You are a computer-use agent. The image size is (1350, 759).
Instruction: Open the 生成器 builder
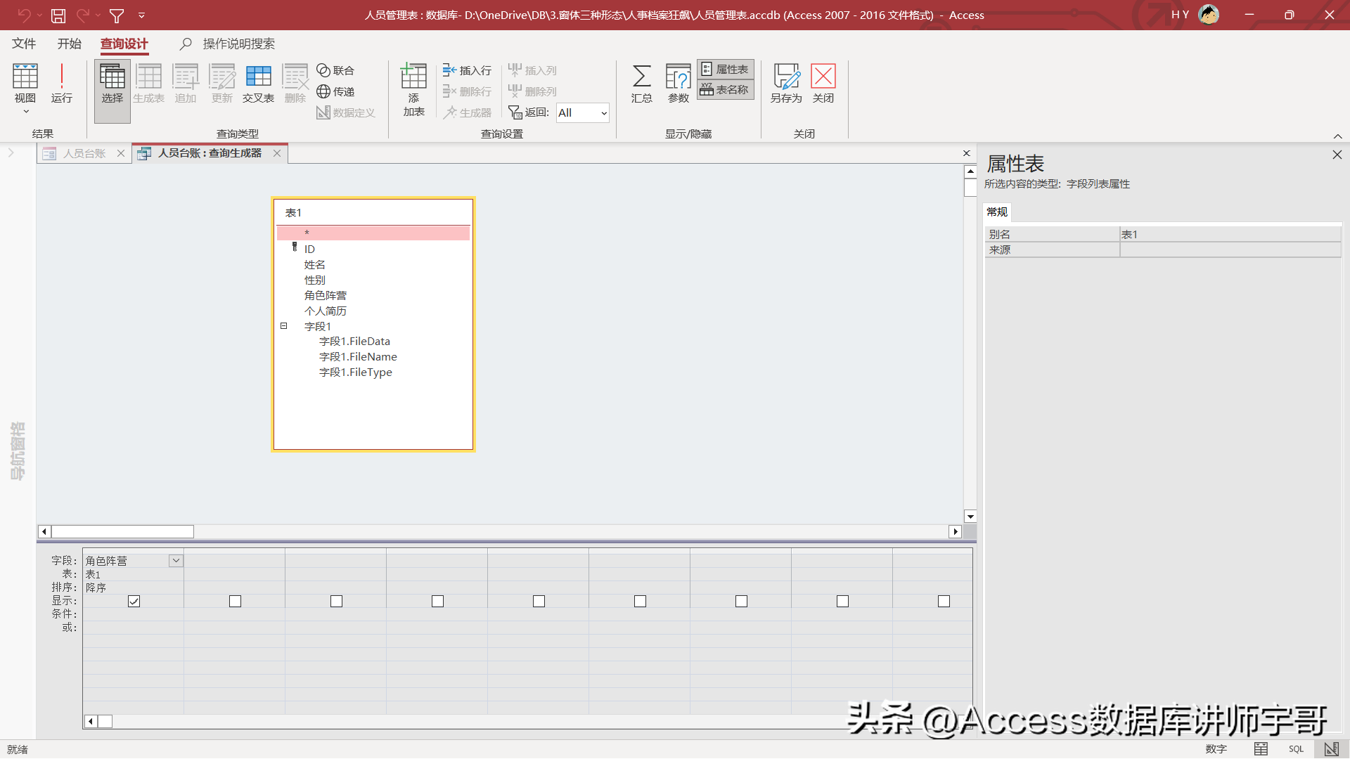pos(467,112)
